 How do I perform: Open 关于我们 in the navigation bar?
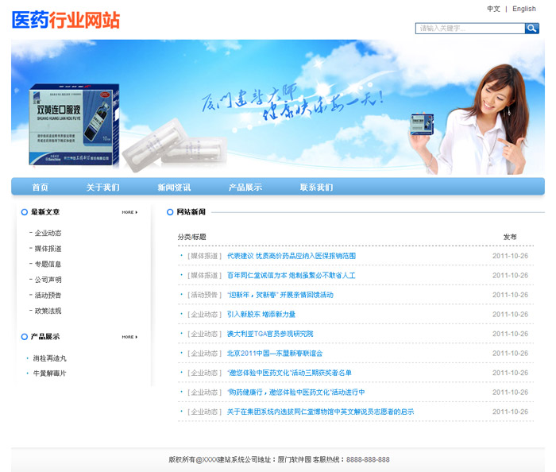[x=102, y=188]
